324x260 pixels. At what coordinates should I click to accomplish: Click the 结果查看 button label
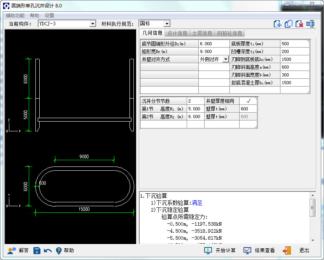coord(265,251)
